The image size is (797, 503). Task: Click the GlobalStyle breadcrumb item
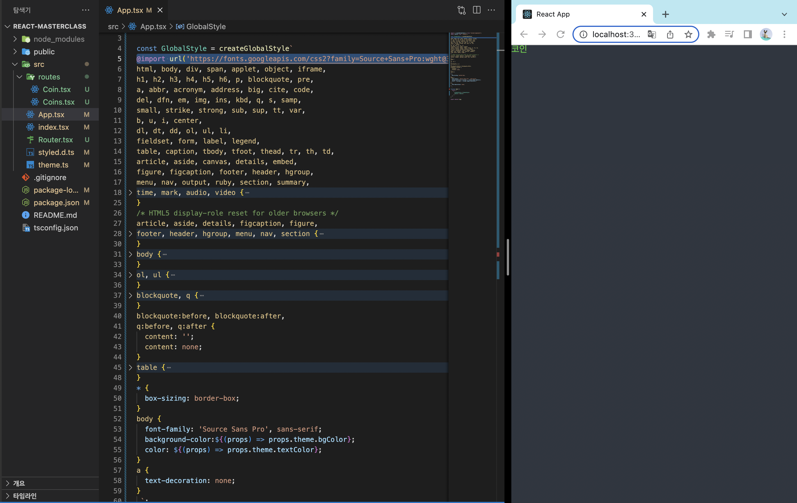pos(206,27)
